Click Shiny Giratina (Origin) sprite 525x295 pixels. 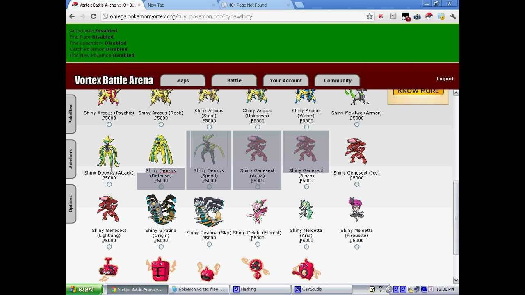click(161, 210)
